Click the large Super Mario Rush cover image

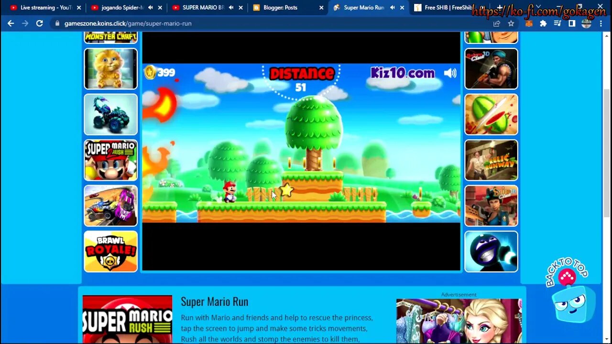pyautogui.click(x=127, y=320)
